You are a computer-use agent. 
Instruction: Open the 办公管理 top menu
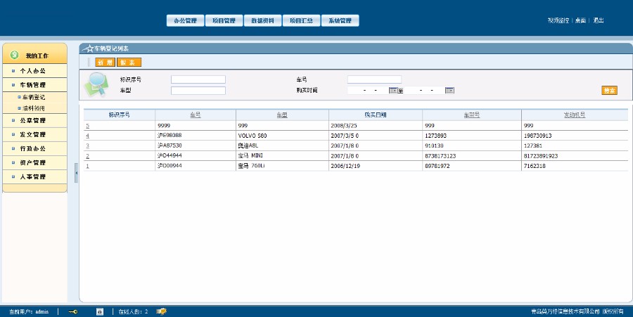click(185, 20)
